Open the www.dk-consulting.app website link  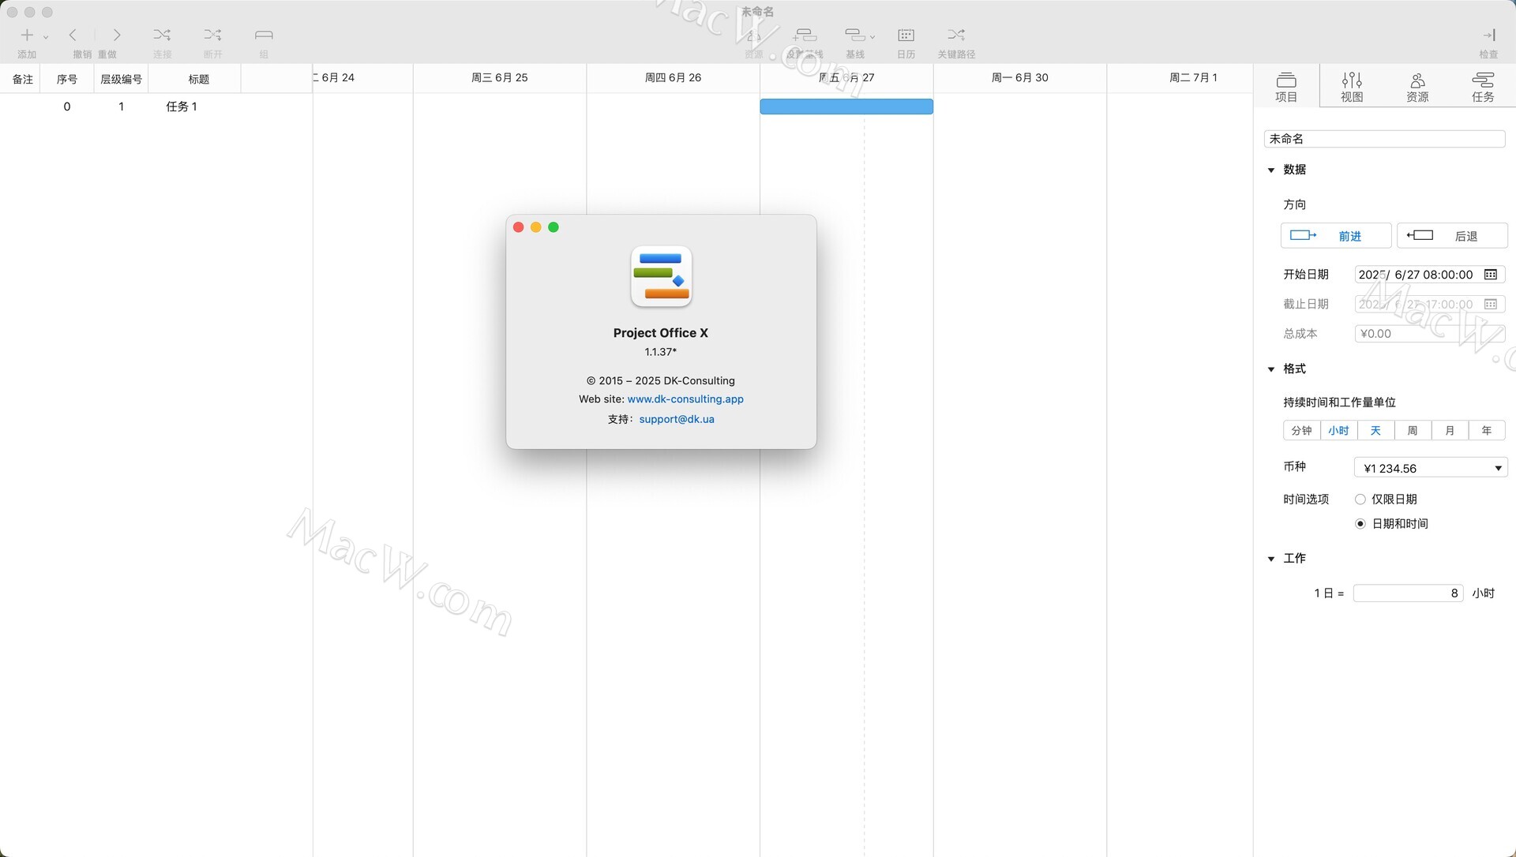[685, 399]
